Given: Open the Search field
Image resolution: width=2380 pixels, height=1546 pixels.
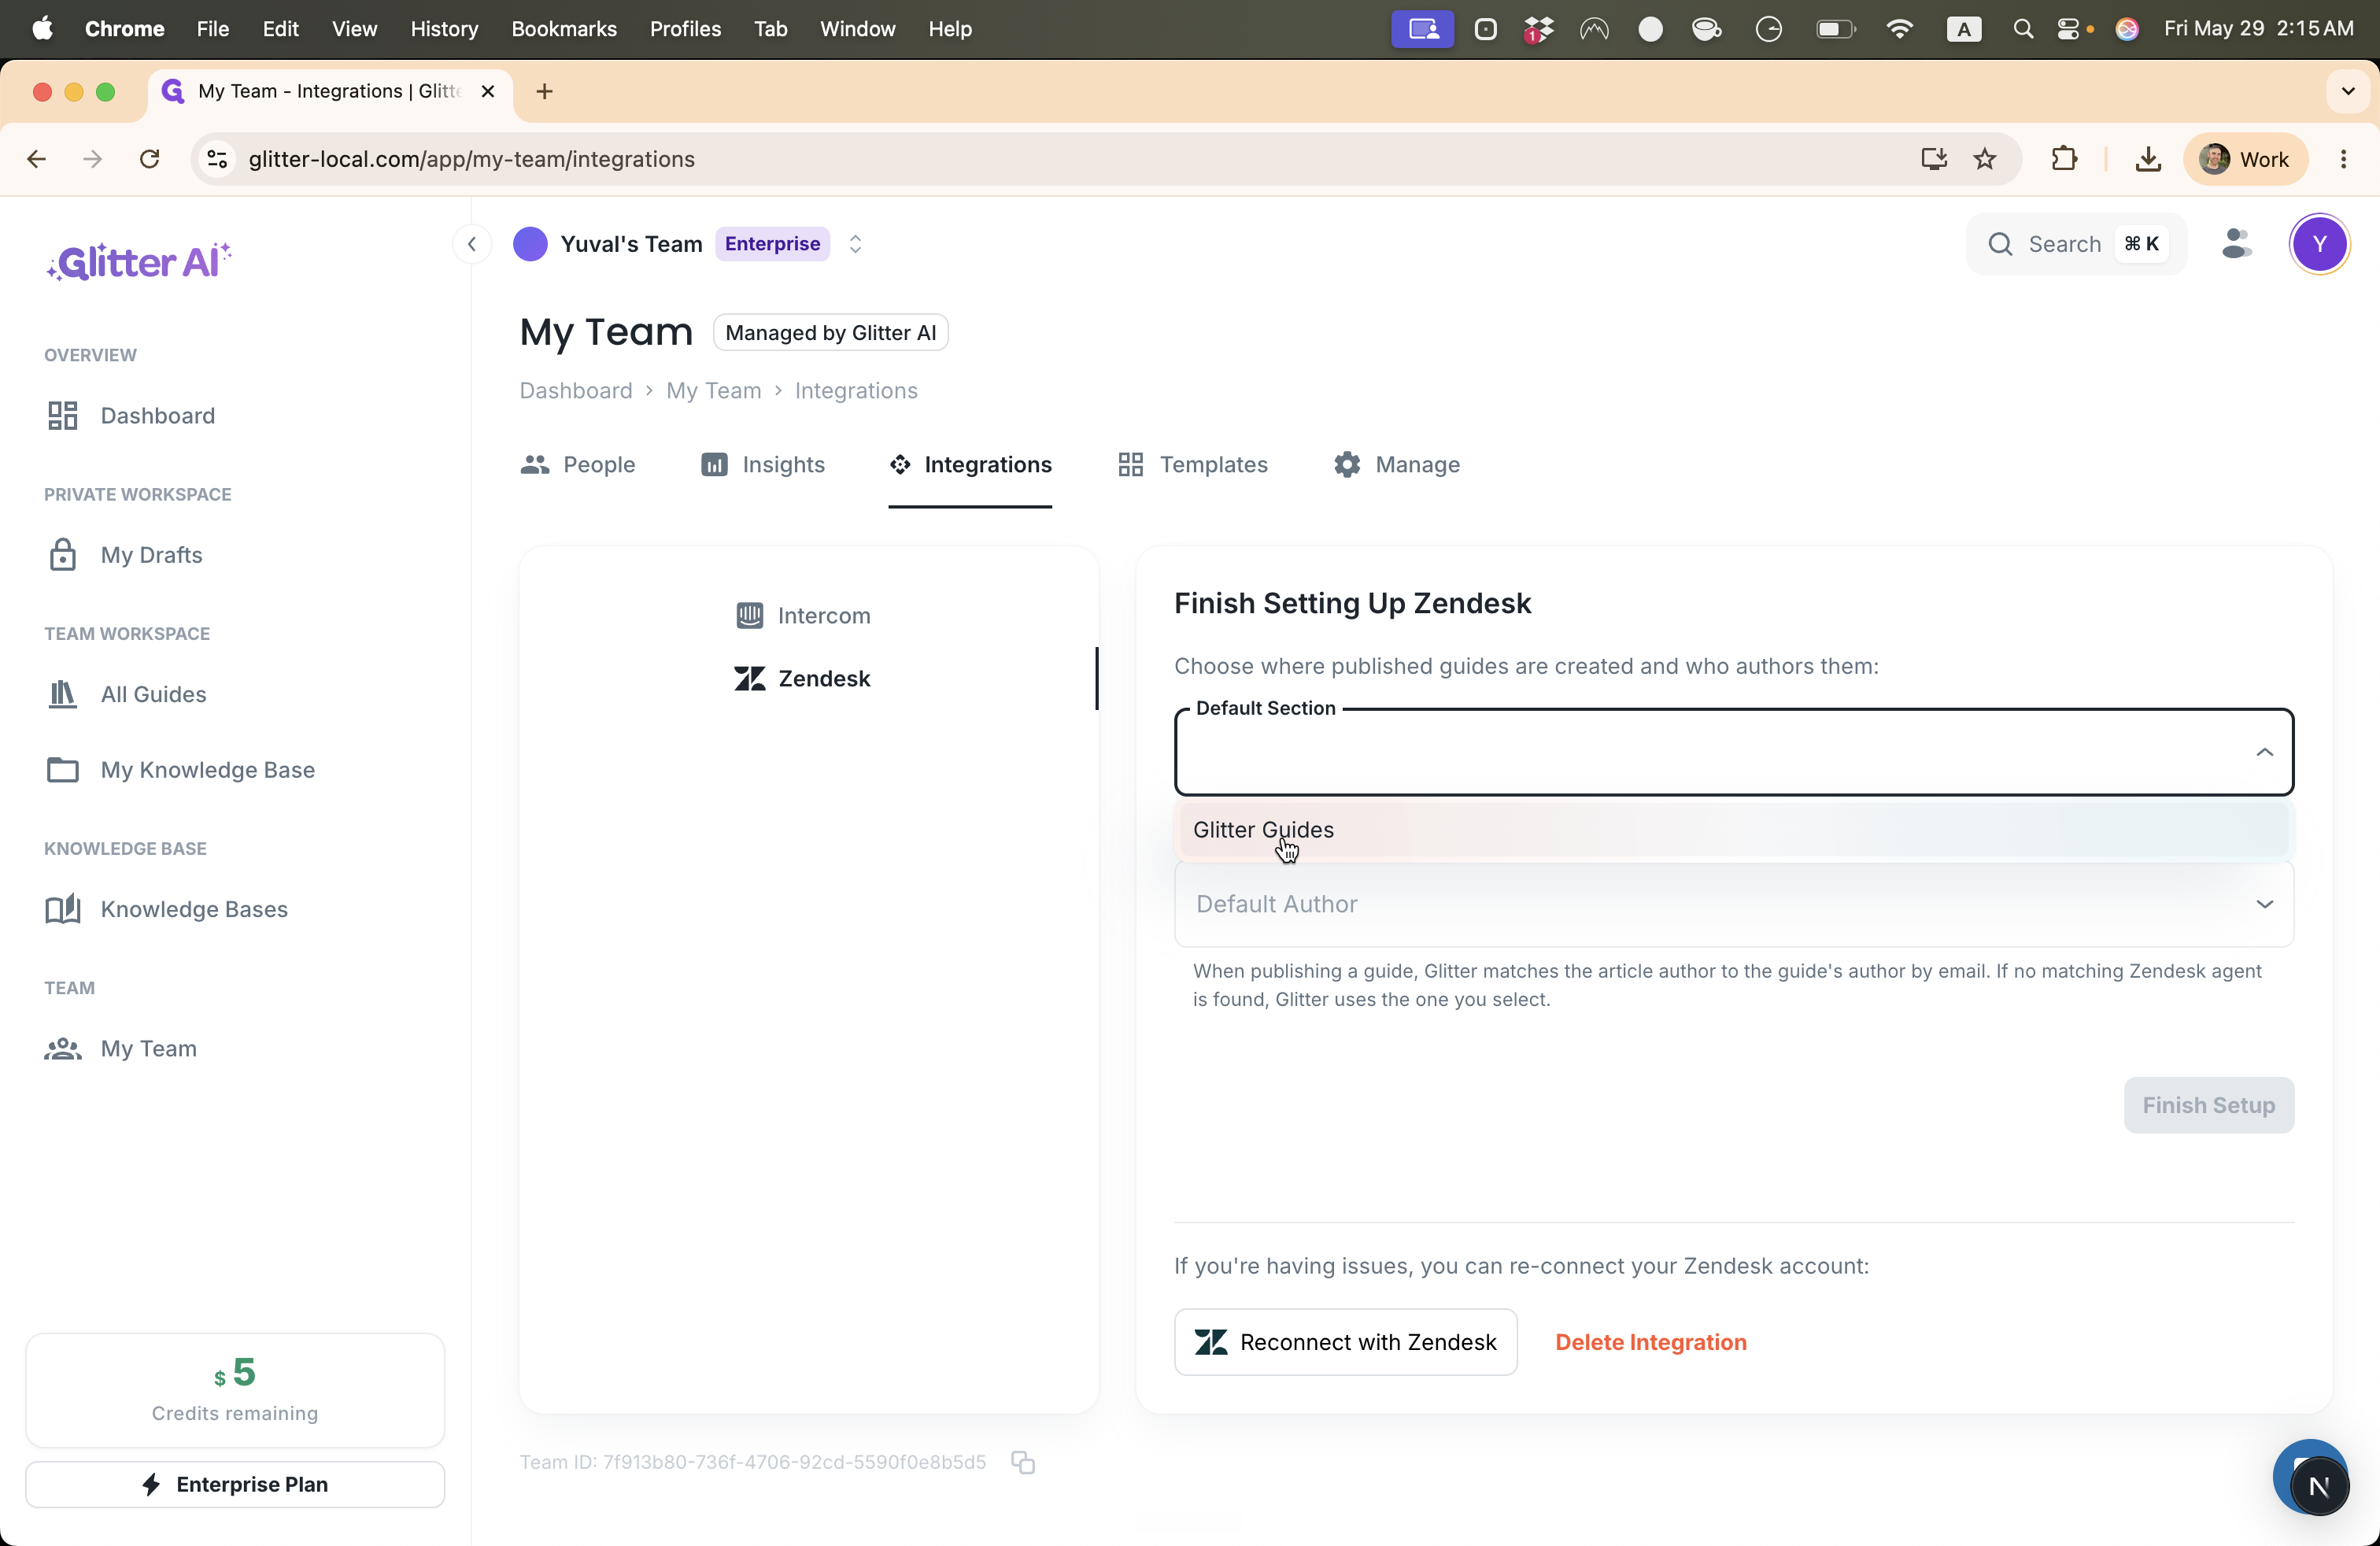Looking at the screenshot, I should pyautogui.click(x=2076, y=244).
